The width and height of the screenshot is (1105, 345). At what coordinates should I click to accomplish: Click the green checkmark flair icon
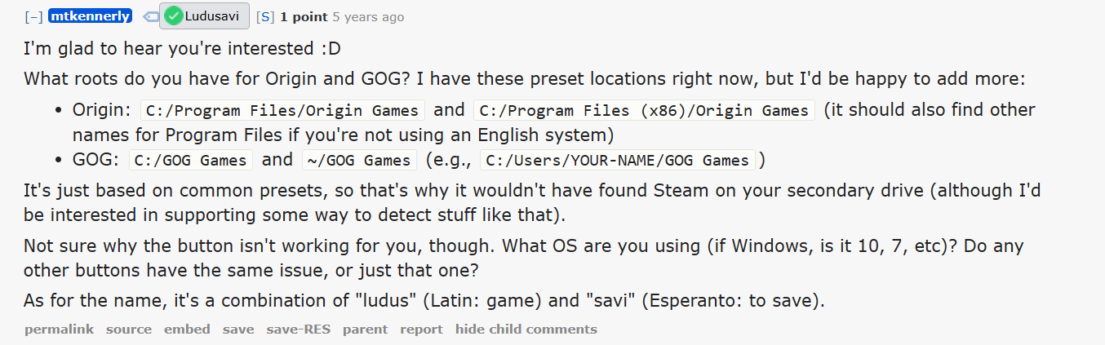tap(173, 16)
